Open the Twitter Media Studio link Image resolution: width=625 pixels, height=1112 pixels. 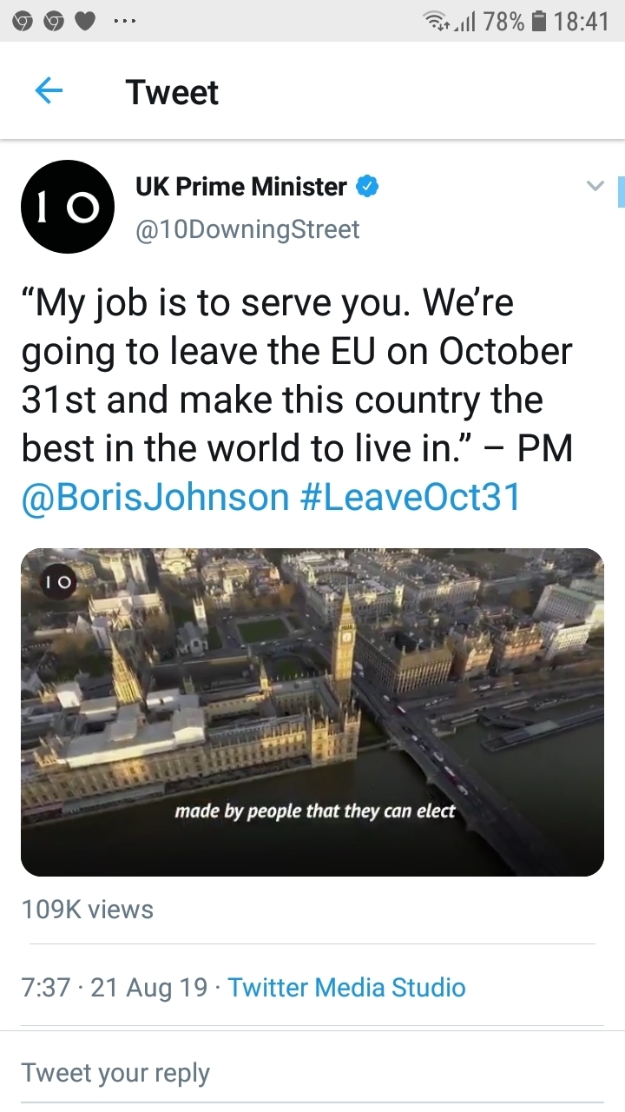point(346,988)
